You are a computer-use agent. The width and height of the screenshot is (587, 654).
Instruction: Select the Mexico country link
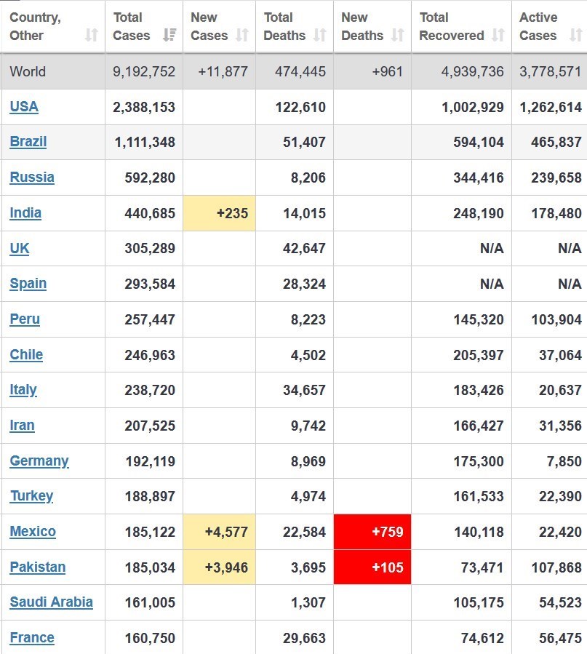[x=33, y=532]
